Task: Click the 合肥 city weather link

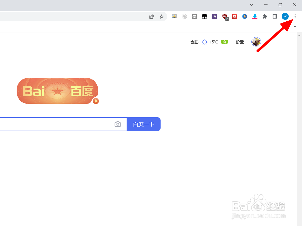Action: tap(194, 42)
